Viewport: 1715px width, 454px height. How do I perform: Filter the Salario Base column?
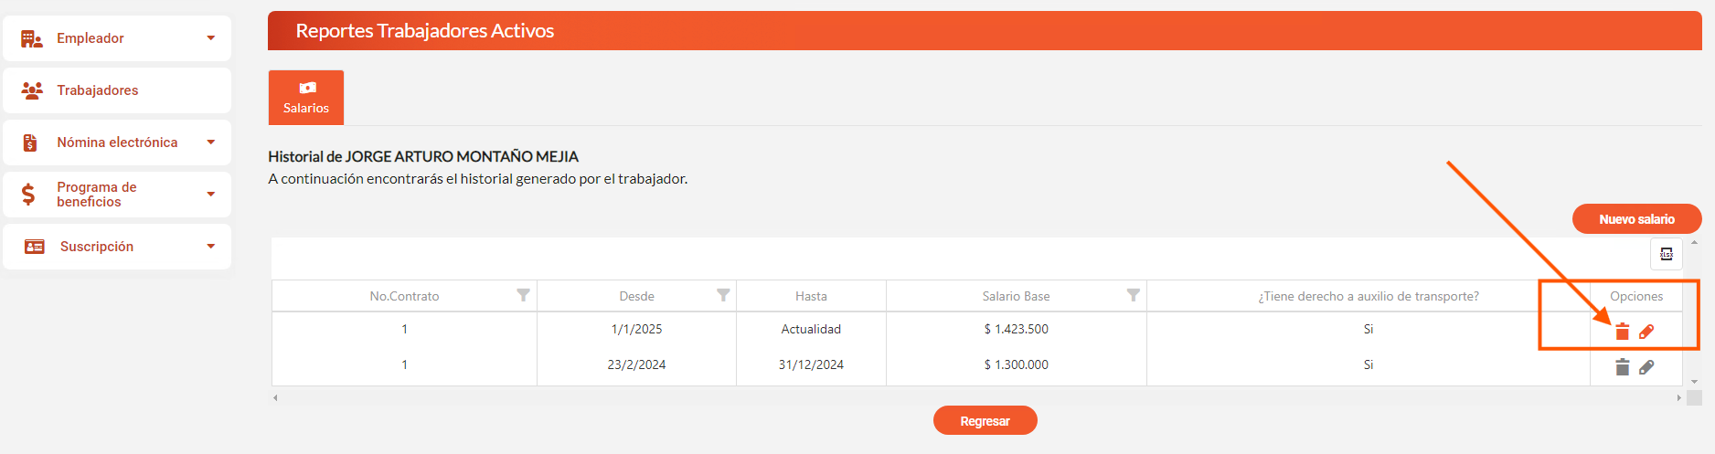click(x=1133, y=295)
